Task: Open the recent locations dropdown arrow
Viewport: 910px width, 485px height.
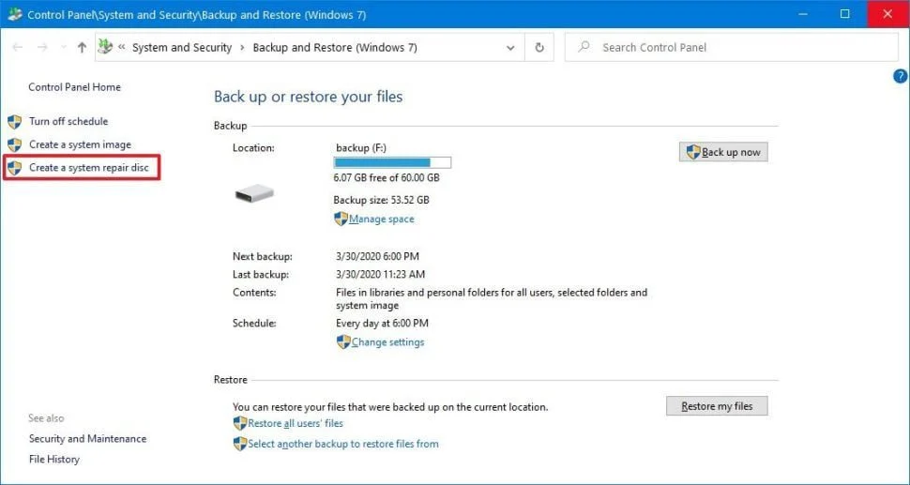Action: 62,48
